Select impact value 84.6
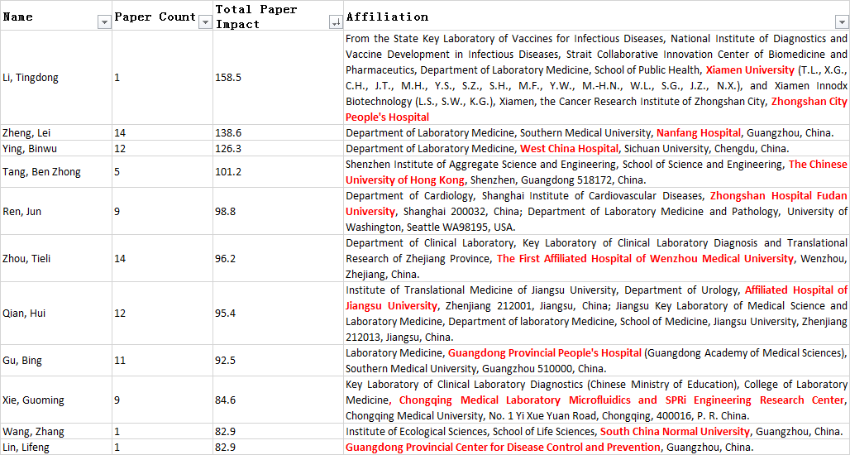 pos(278,400)
